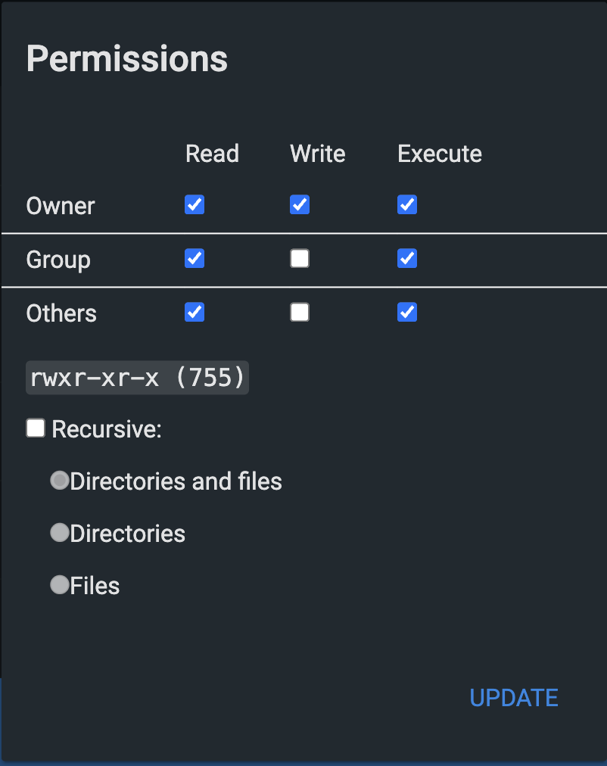Click the UPDATE button
Screen dimensions: 607x766
click(x=514, y=697)
